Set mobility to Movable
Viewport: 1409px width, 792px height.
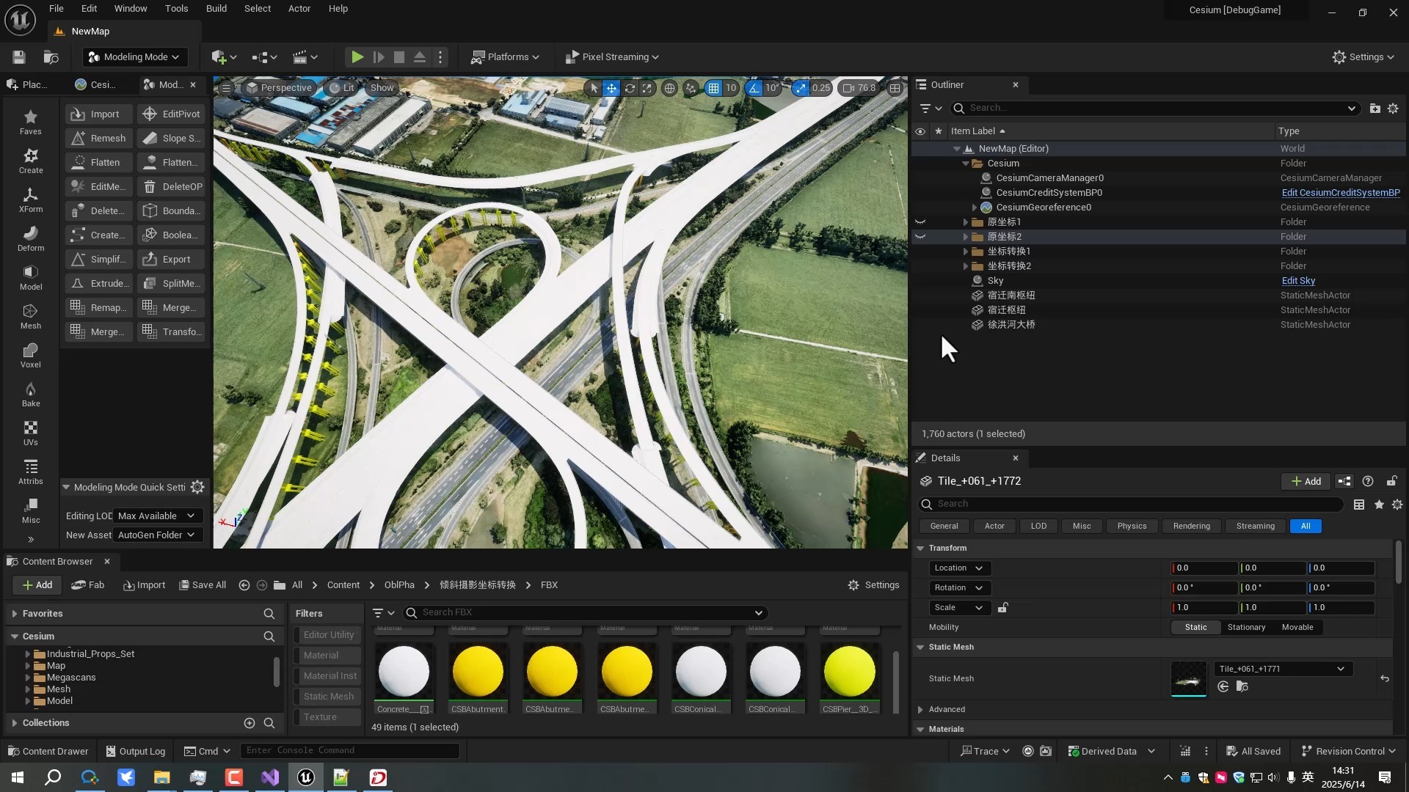[1297, 628]
